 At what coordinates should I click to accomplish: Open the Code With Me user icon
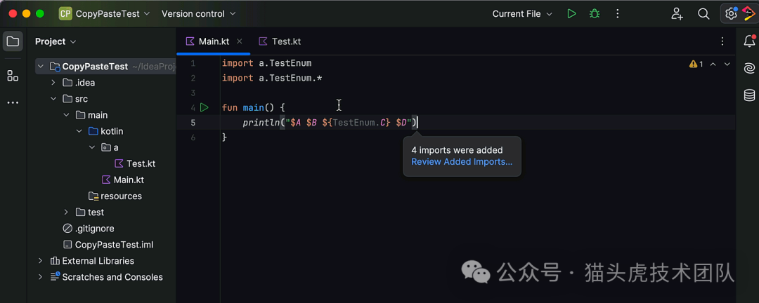tap(677, 13)
